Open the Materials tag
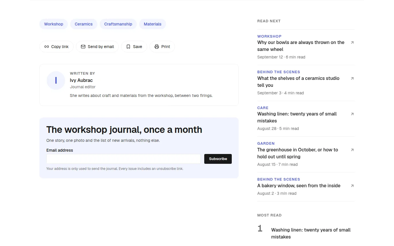This screenshot has width=394, height=246. pos(153,24)
